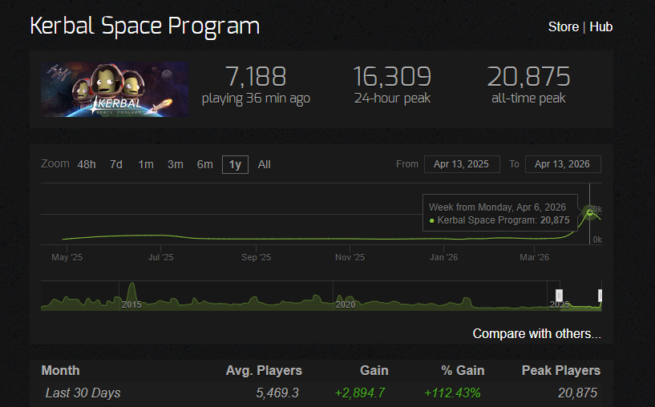Screen dimensions: 655x407
Task: Click the 20,875 all-time peak figure
Action: coord(528,77)
